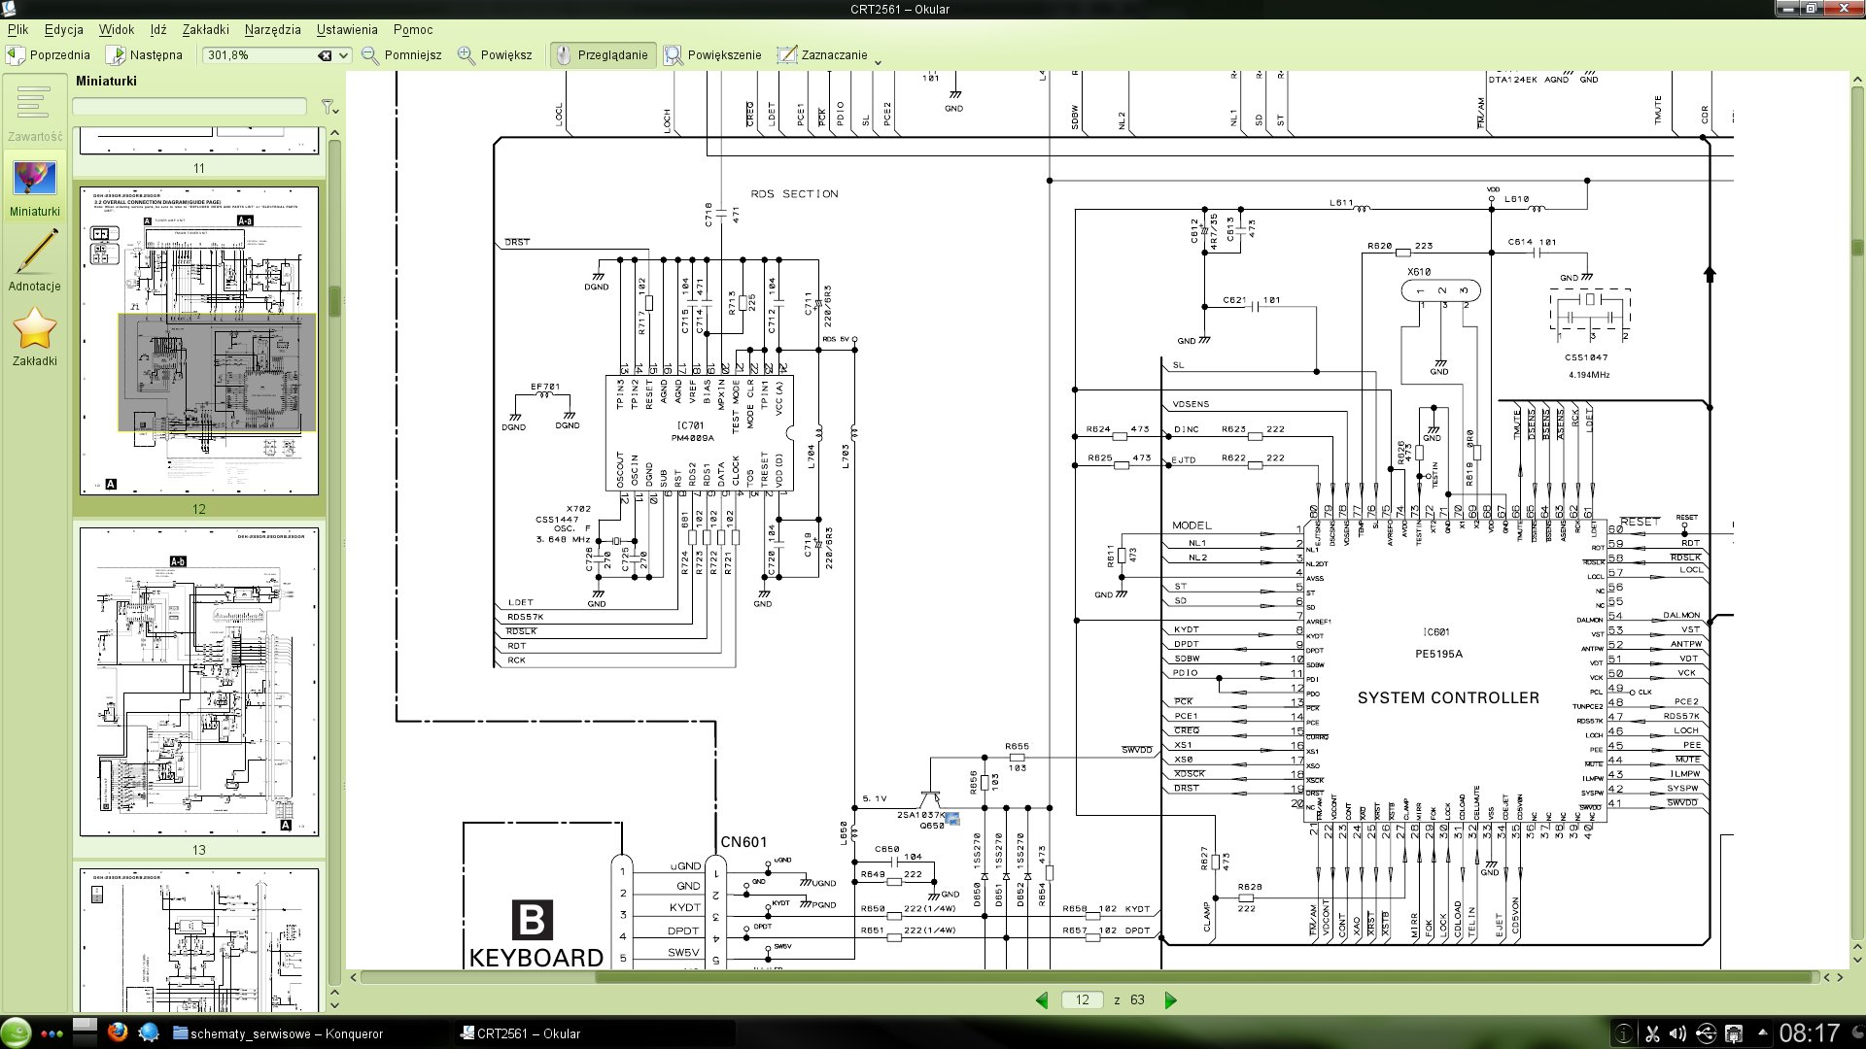The height and width of the screenshot is (1049, 1866).
Task: Click the thumbnail filter text field
Action: click(190, 106)
